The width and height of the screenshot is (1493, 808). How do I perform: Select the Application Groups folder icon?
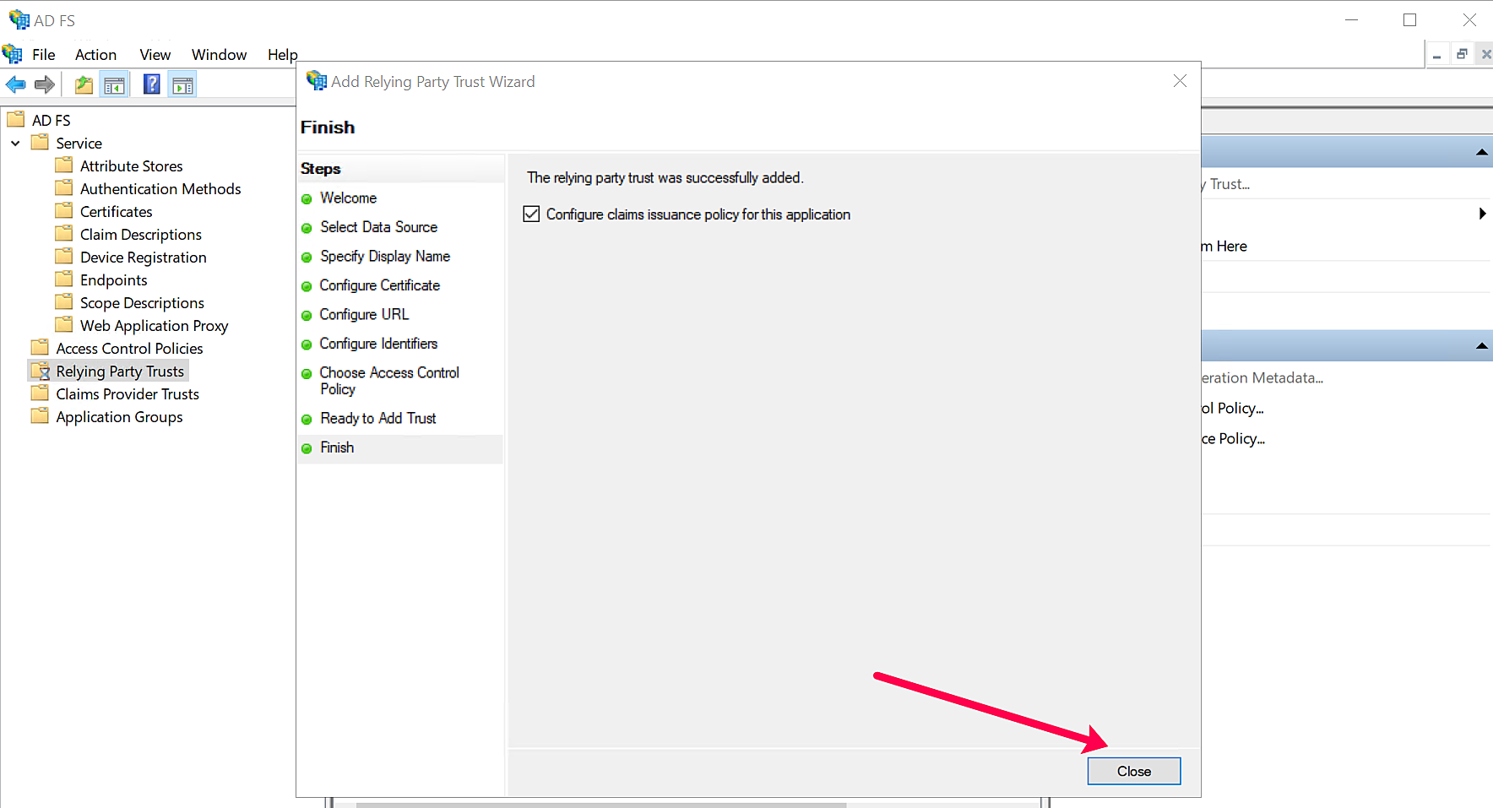pyautogui.click(x=40, y=415)
